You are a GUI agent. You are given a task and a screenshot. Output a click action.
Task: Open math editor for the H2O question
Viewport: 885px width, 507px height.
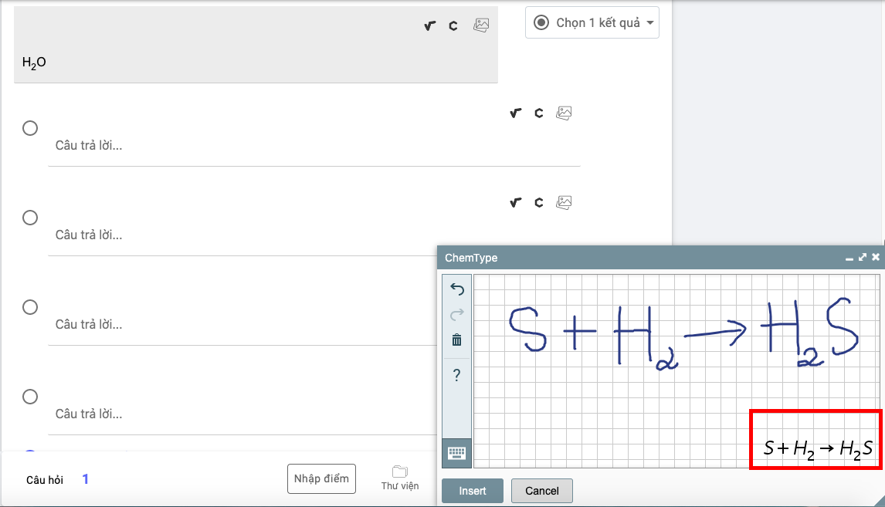[430, 25]
